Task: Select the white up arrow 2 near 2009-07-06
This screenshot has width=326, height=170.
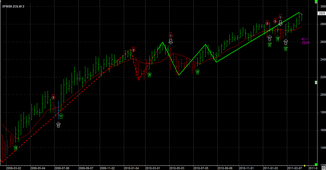Action: tap(59, 124)
